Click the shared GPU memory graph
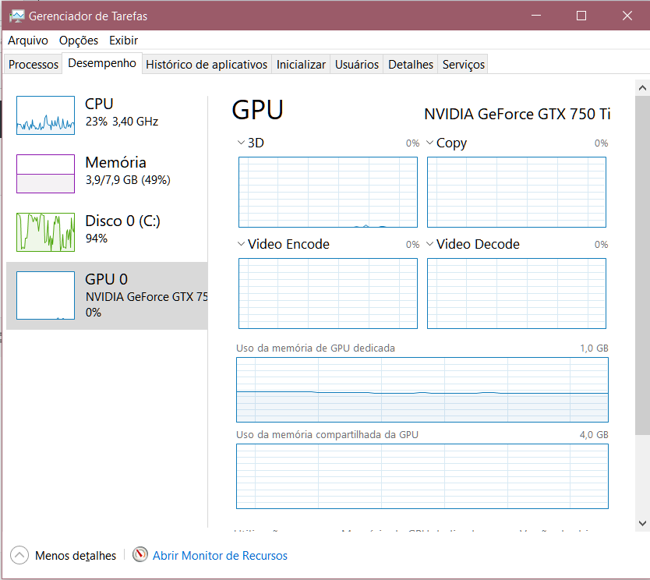 [422, 476]
